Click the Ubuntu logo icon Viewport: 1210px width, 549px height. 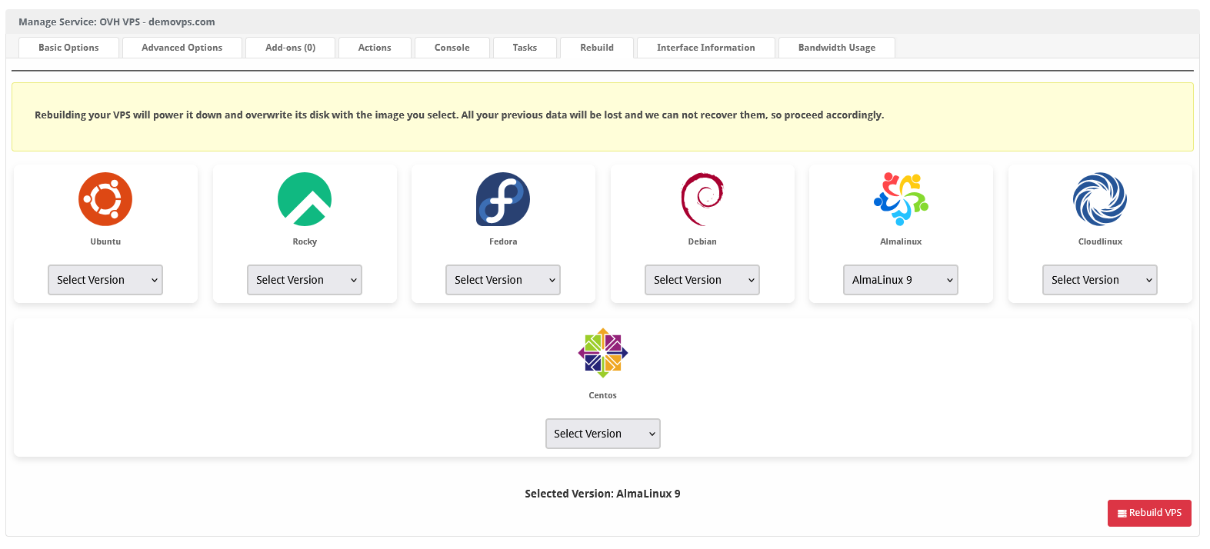coord(105,199)
